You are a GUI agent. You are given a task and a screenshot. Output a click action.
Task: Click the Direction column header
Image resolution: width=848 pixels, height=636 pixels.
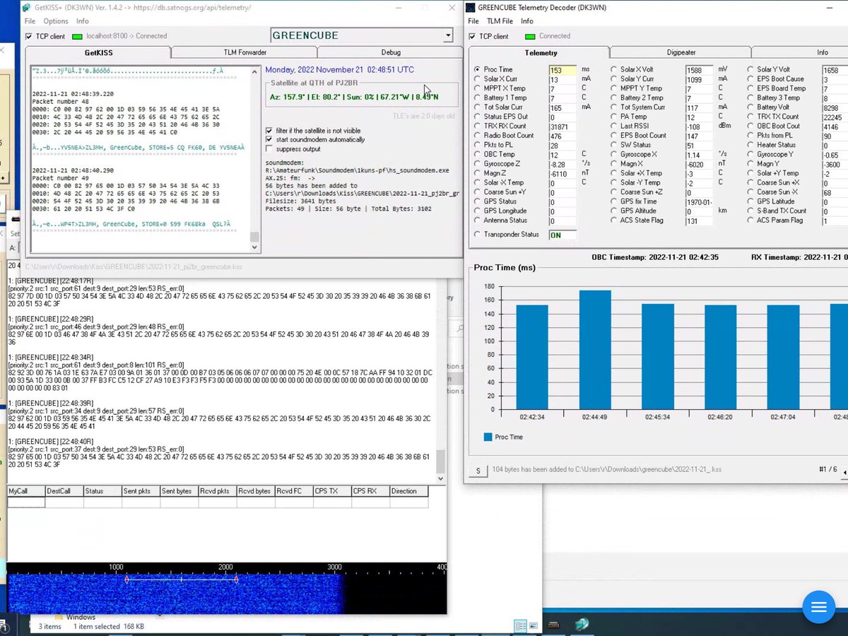pyautogui.click(x=408, y=491)
